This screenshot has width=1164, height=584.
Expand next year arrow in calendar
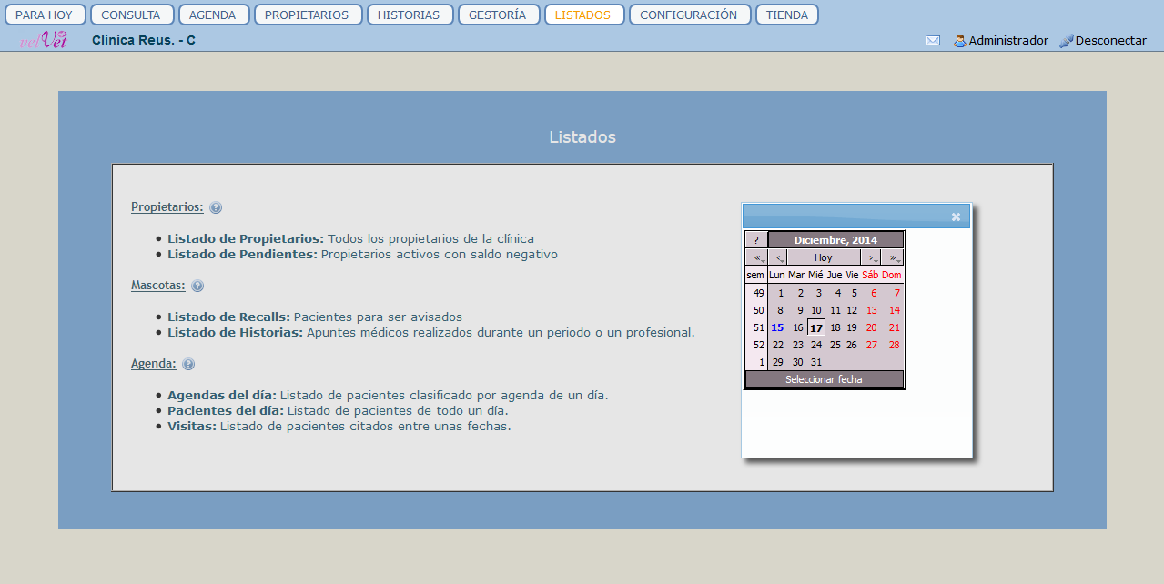pos(893,257)
